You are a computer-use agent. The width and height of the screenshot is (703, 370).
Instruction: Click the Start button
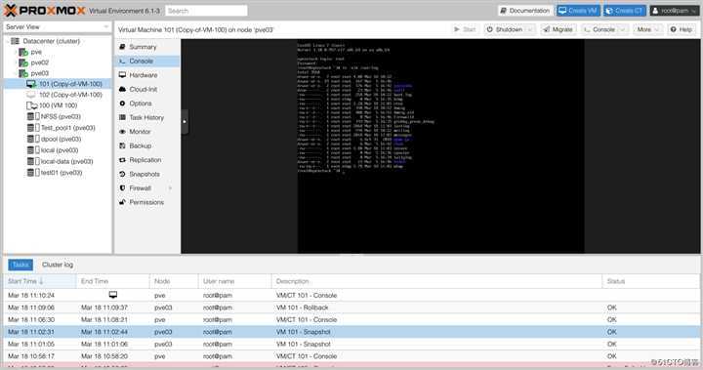coord(465,29)
